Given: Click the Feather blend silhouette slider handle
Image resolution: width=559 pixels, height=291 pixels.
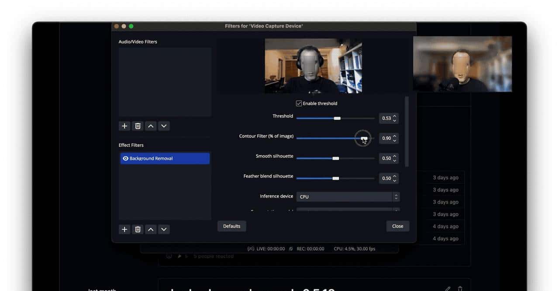Looking at the screenshot, I should [335, 178].
